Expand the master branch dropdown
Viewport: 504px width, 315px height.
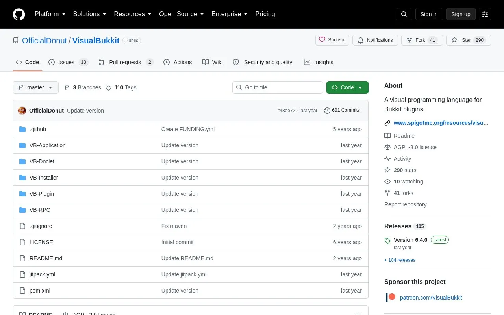coord(35,87)
